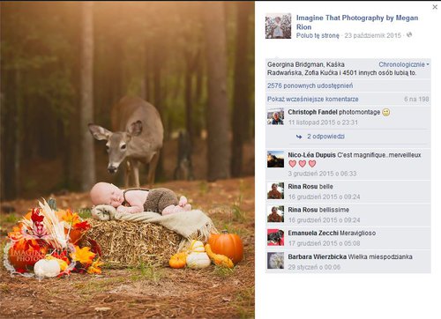Click the public globe privacy icon
This screenshot has width=441, height=319.
coord(409,35)
